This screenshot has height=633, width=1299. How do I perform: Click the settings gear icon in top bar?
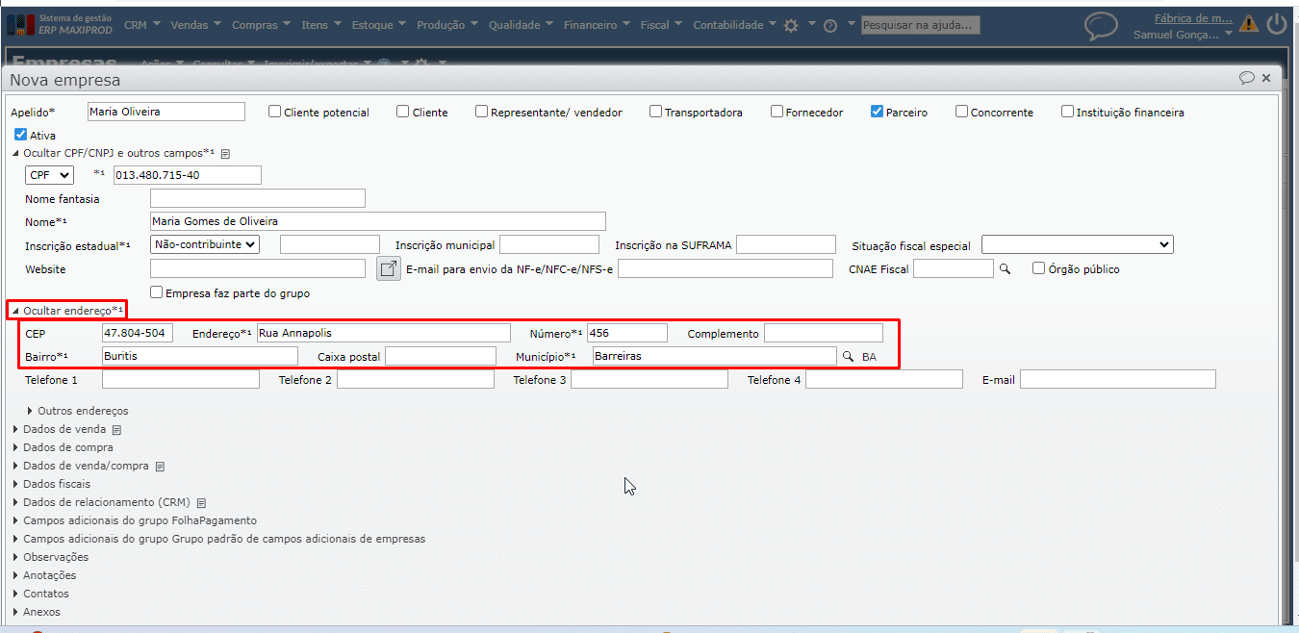click(x=791, y=26)
